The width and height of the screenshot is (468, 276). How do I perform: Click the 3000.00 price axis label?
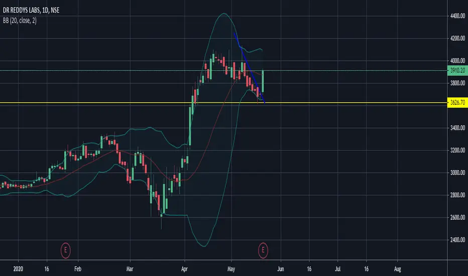click(457, 173)
